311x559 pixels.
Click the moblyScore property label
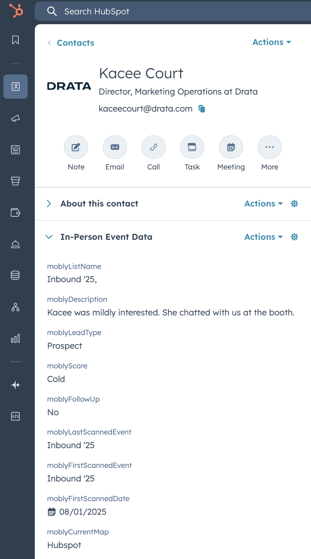pyautogui.click(x=67, y=366)
